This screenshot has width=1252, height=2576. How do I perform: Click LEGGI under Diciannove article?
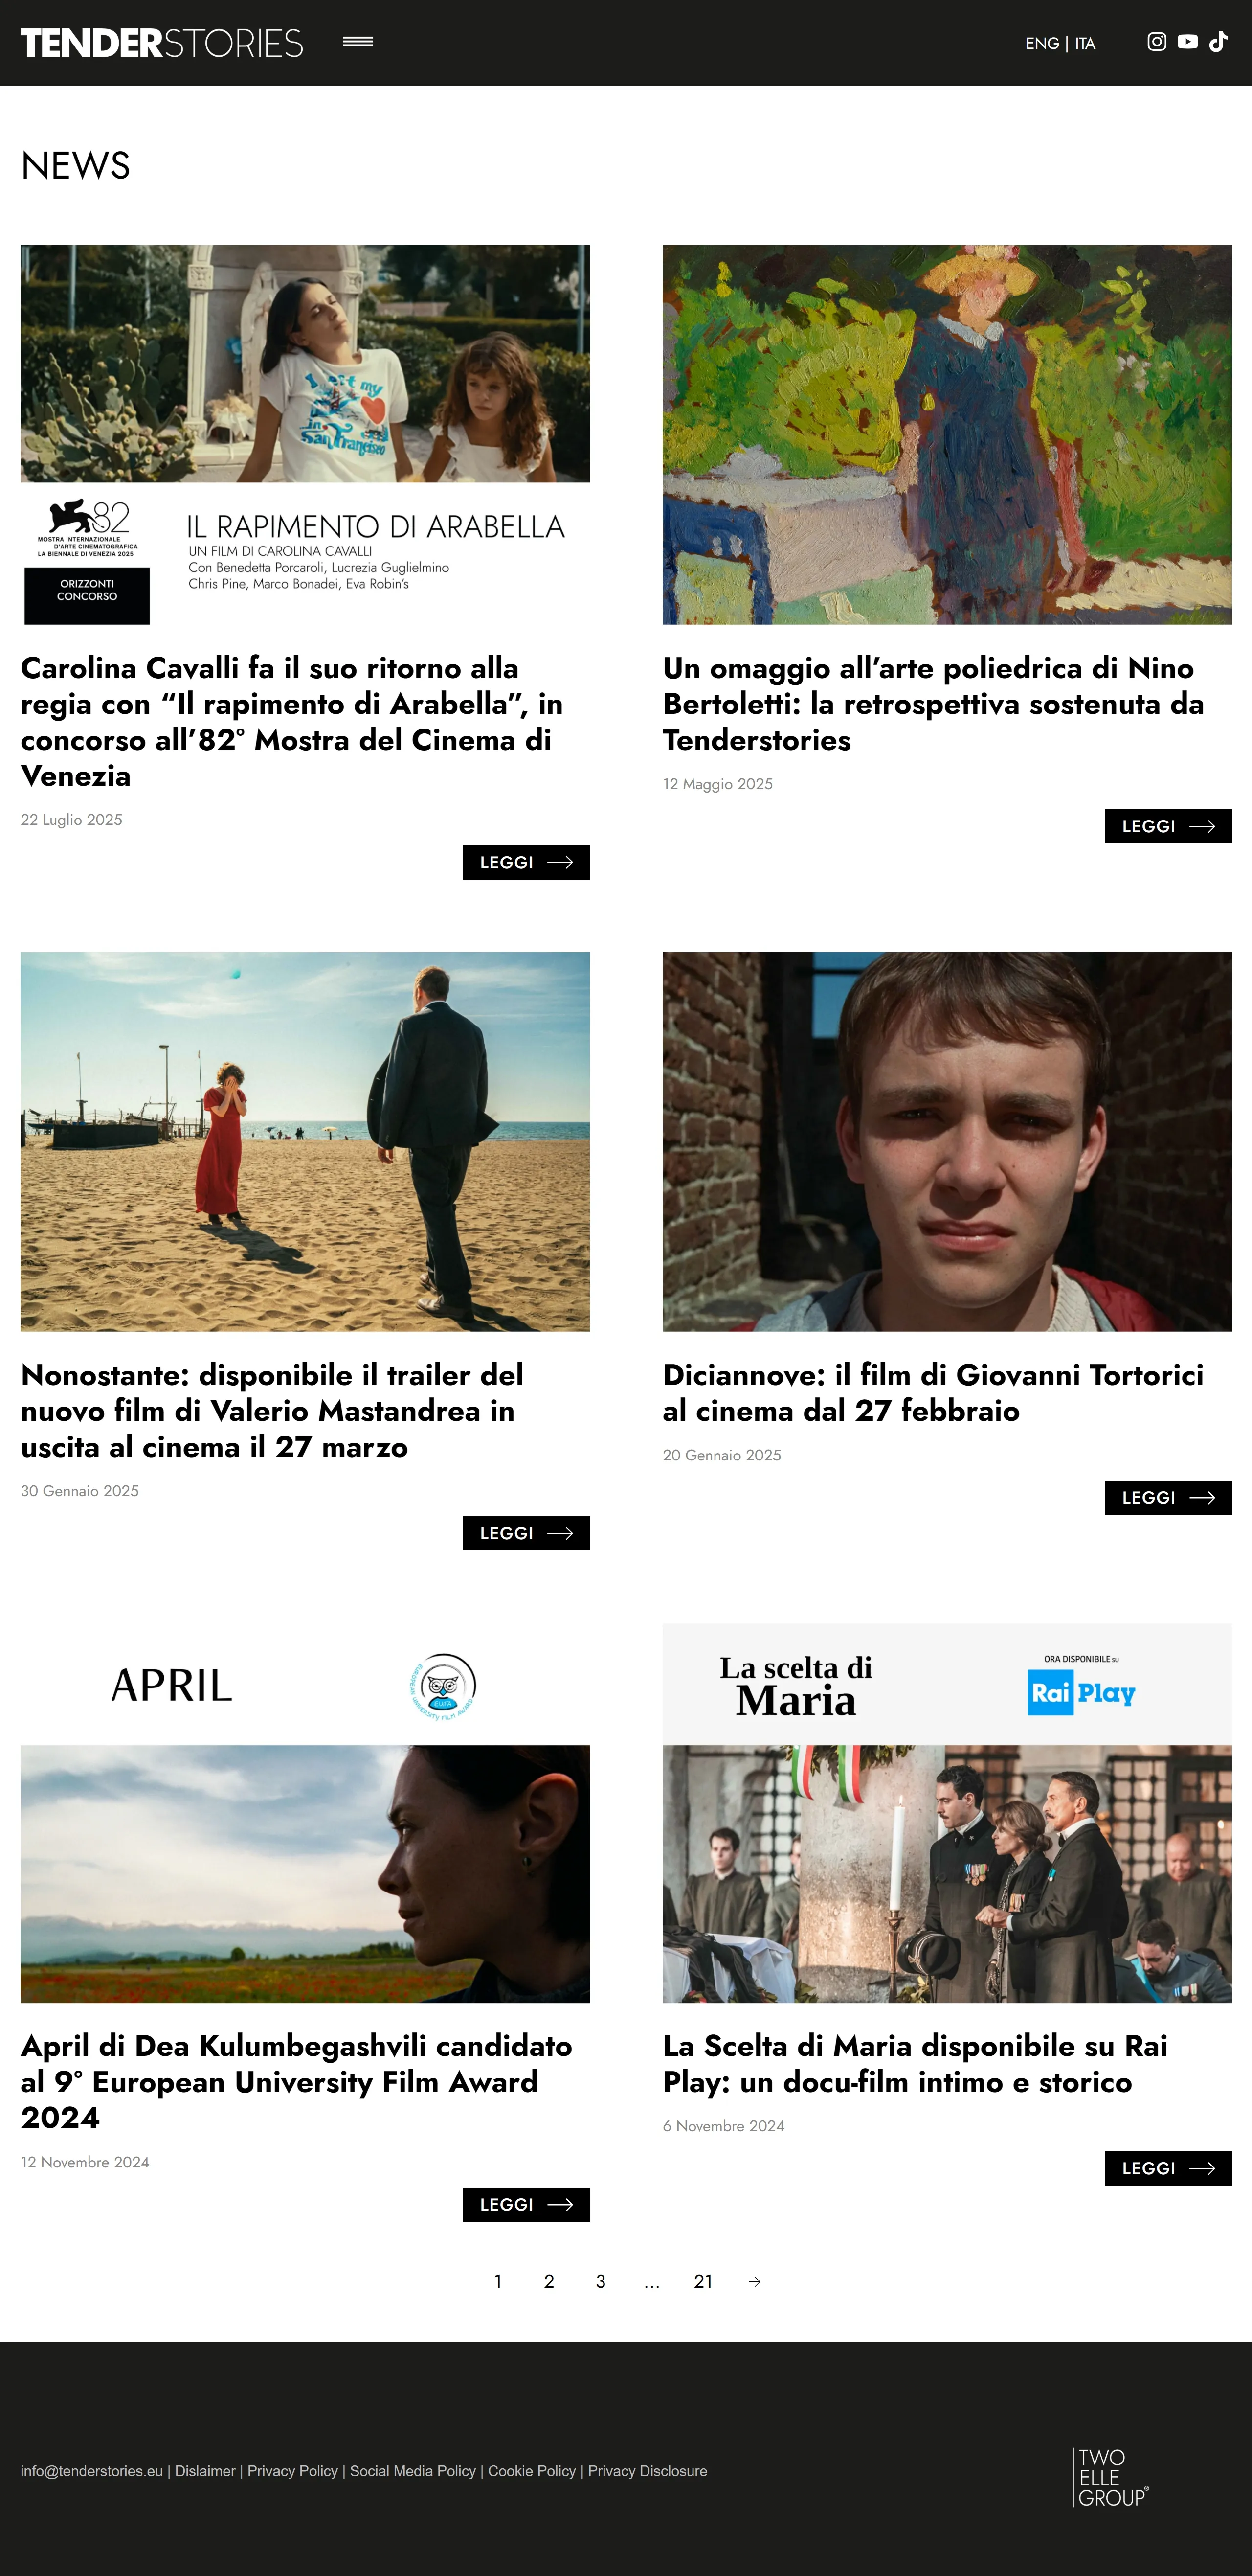click(x=1167, y=1497)
